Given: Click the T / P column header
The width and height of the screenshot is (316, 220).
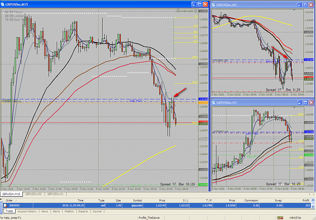Looking at the screenshot, I should pyautogui.click(x=201, y=200).
